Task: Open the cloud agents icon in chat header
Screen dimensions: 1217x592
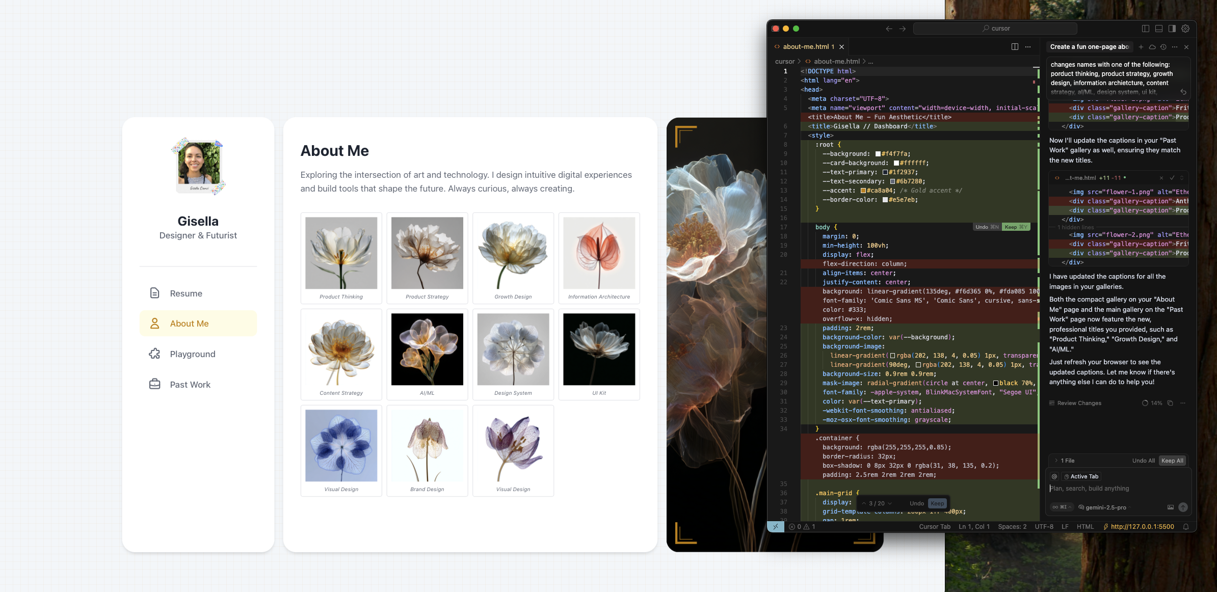Action: click(x=1152, y=47)
